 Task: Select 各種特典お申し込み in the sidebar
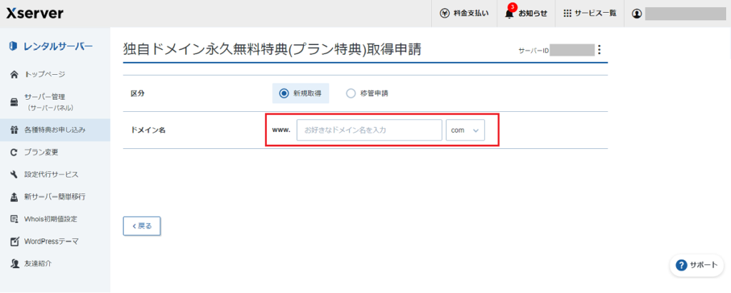(55, 130)
